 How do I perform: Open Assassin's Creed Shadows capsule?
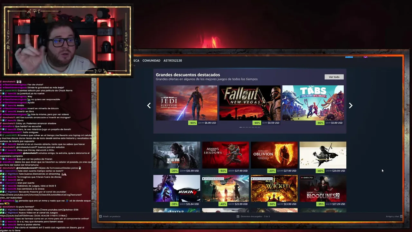click(x=225, y=155)
